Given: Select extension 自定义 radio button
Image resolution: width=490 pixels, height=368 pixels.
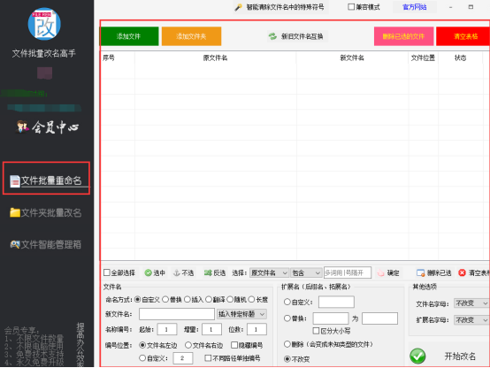Looking at the screenshot, I should point(287,302).
